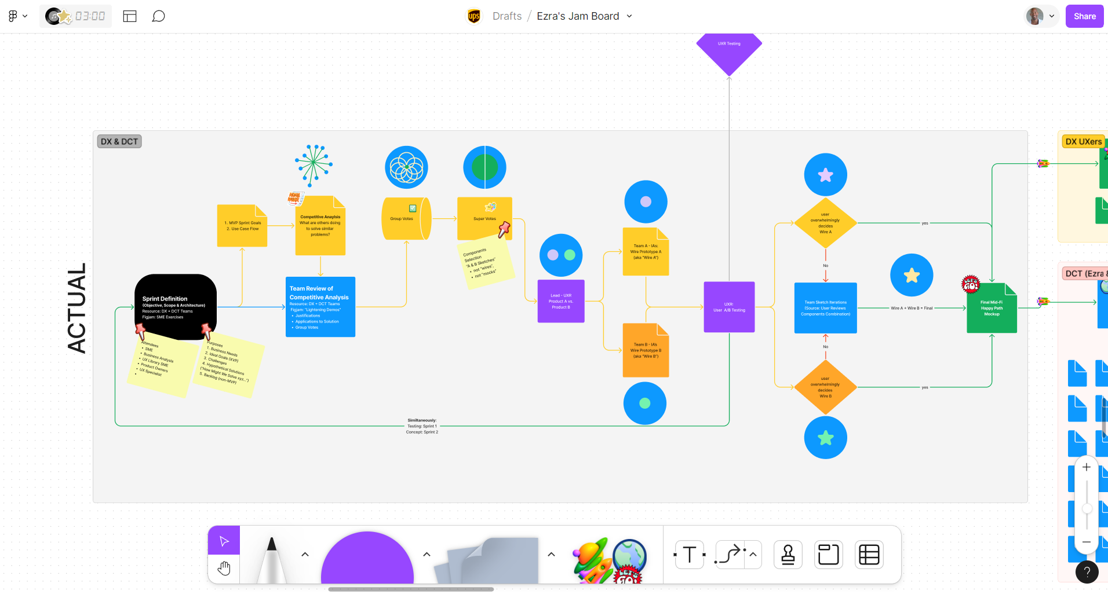
Task: Select the purple circle shape tool
Action: pyautogui.click(x=367, y=558)
